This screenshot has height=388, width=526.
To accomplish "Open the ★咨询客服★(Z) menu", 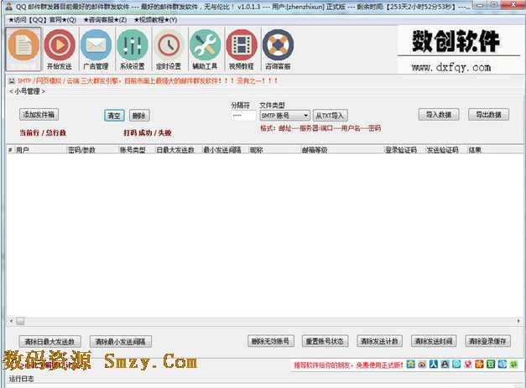I will pos(105,20).
